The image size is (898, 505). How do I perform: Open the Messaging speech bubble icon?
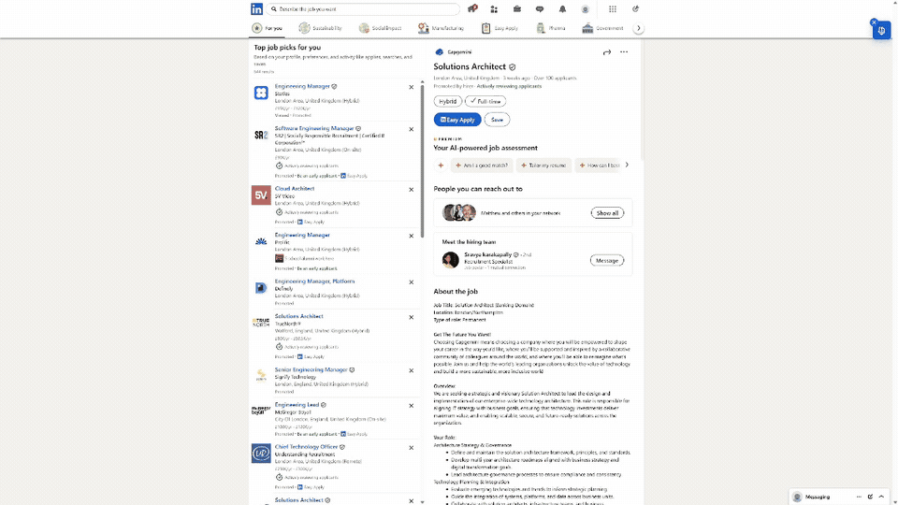point(540,9)
